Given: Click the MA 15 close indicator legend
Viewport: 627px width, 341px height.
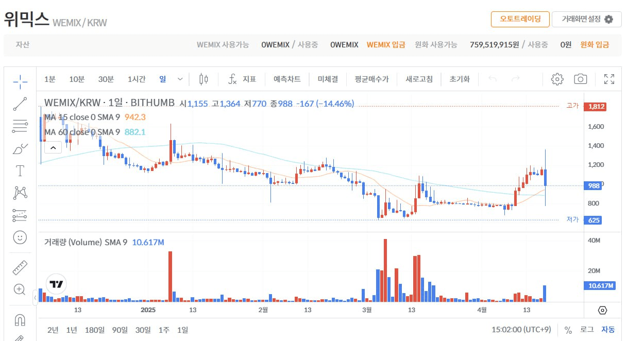Looking at the screenshot, I should coord(95,117).
